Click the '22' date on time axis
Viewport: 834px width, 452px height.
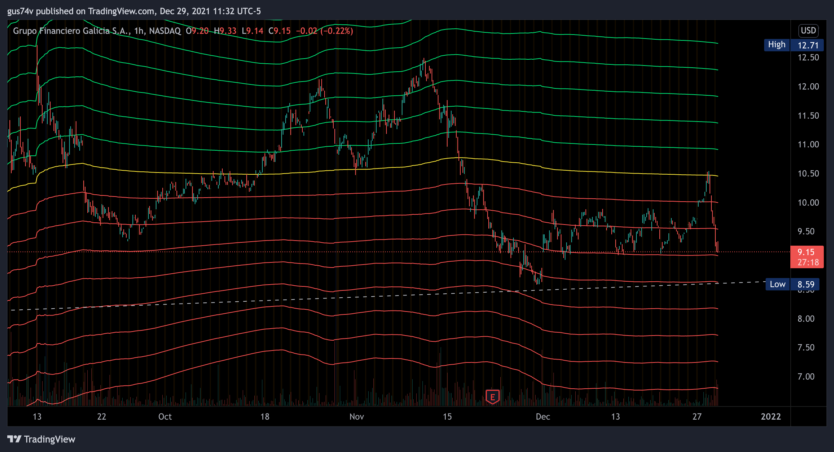pyautogui.click(x=102, y=417)
